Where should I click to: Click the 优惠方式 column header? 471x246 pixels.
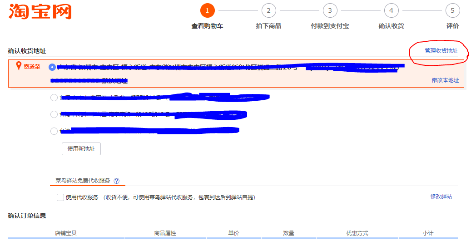357,233
